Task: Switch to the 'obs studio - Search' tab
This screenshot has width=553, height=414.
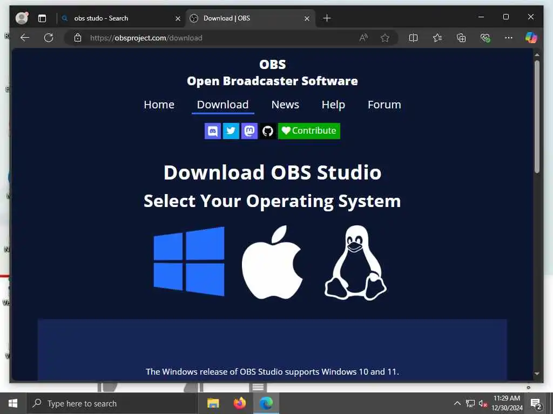Action: [121, 18]
